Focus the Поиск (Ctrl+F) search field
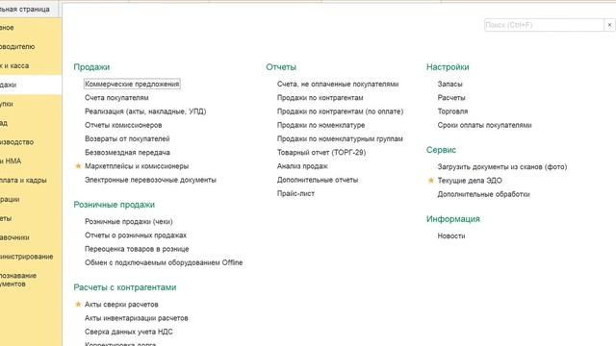Screen dimensions: 616x346 pyautogui.click(x=544, y=25)
